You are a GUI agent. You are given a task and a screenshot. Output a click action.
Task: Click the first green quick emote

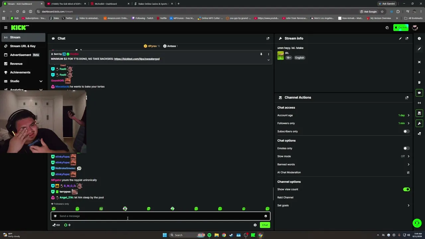(54, 209)
